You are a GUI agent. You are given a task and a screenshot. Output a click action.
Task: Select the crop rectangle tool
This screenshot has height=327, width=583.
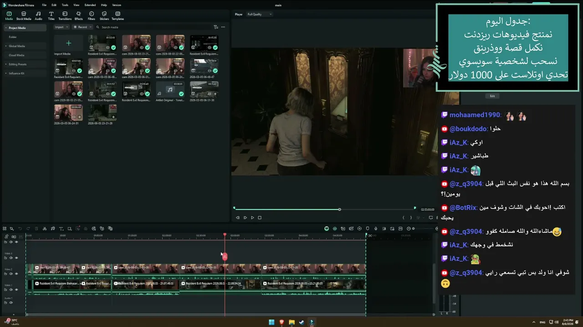(69, 228)
